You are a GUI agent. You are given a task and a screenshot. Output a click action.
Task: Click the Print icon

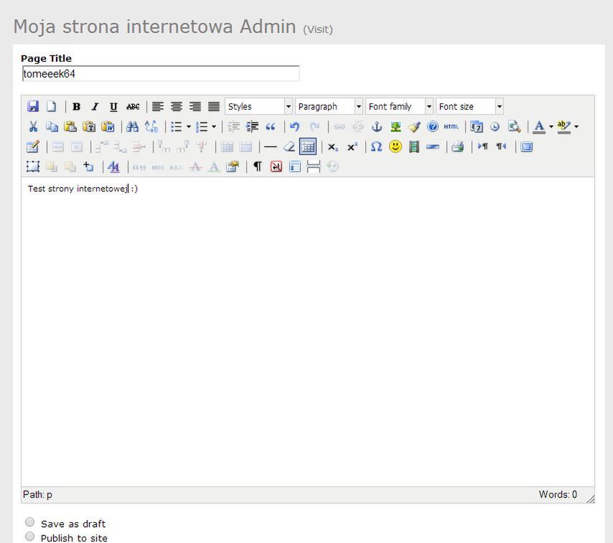point(457,147)
